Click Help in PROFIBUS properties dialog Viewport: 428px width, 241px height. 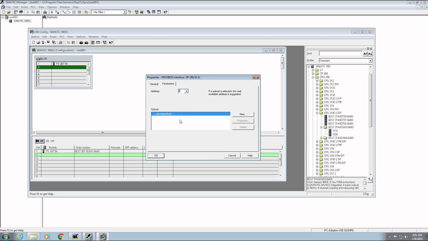pyautogui.click(x=250, y=155)
